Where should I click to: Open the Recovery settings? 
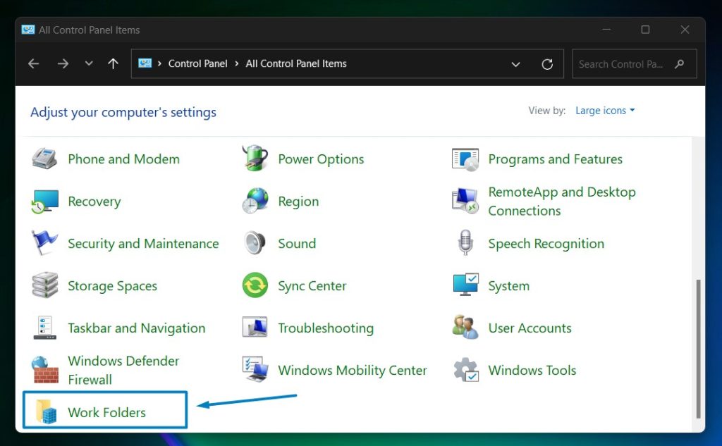[94, 202]
